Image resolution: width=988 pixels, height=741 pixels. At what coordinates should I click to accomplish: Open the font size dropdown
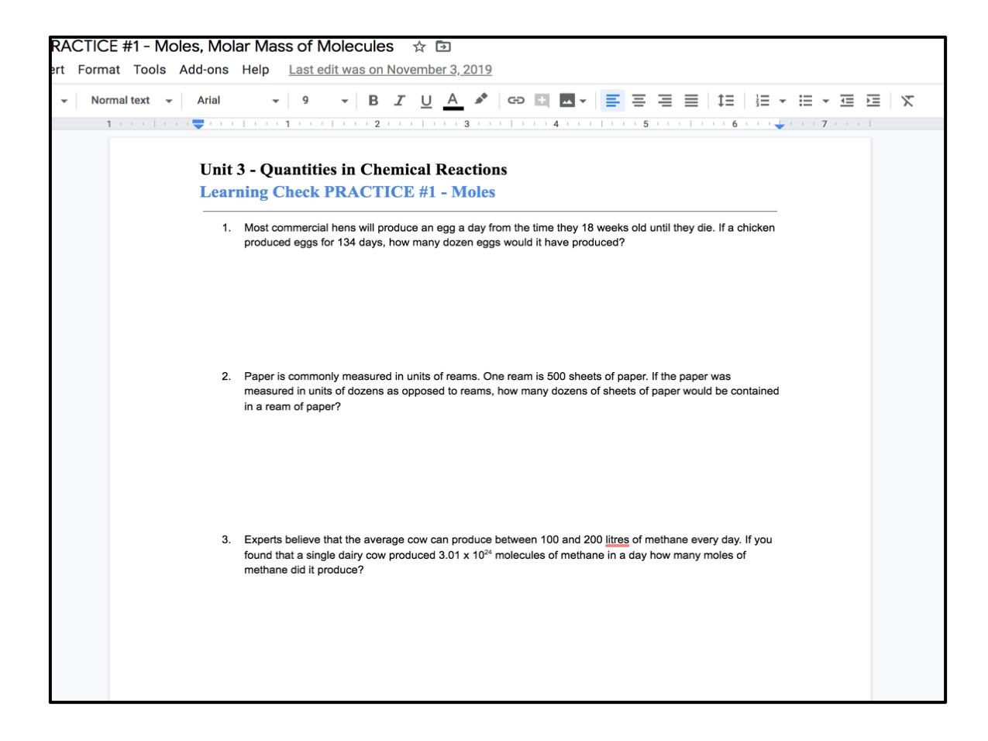coord(324,100)
